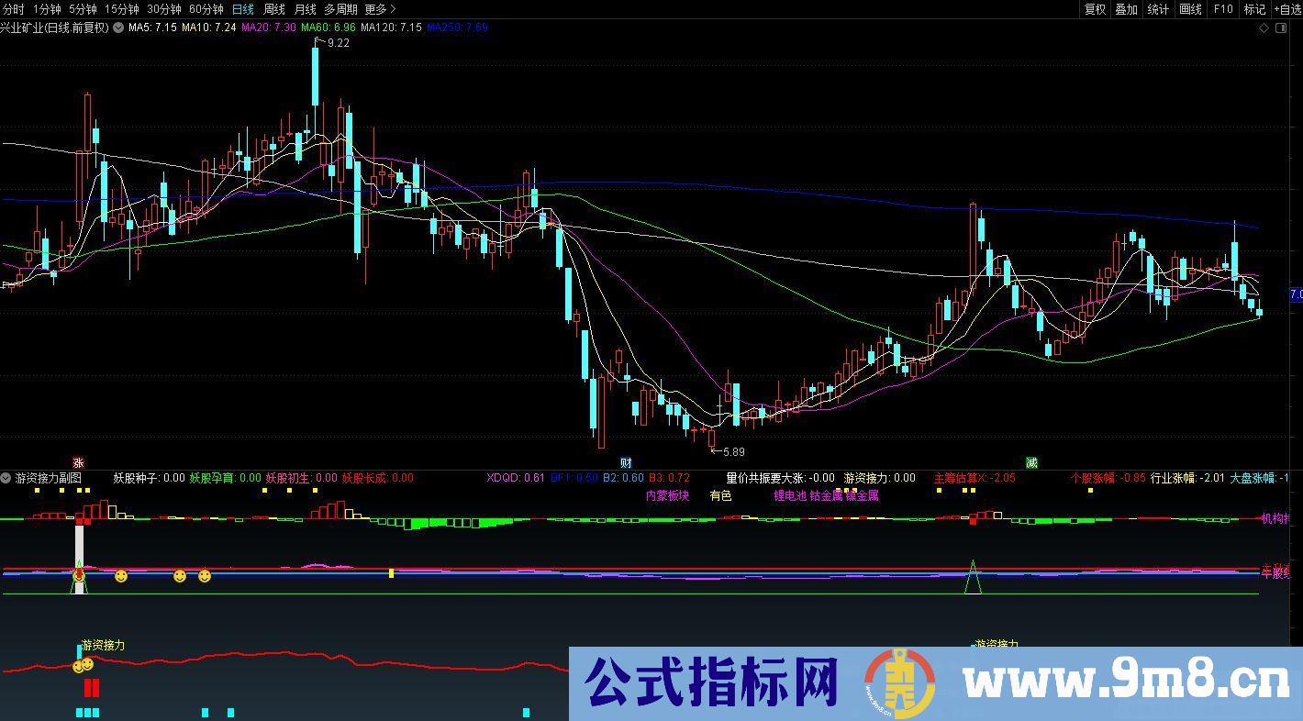This screenshot has width=1303, height=721.
Task: Click the blue 财 event marker
Action: [626, 463]
